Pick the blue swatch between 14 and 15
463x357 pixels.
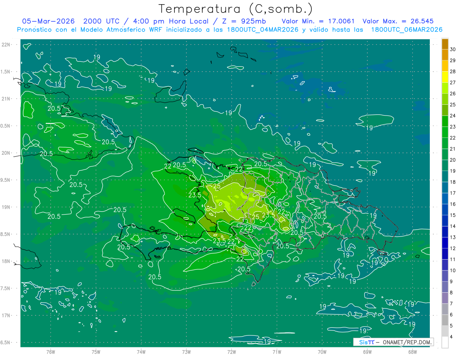pos(445,221)
